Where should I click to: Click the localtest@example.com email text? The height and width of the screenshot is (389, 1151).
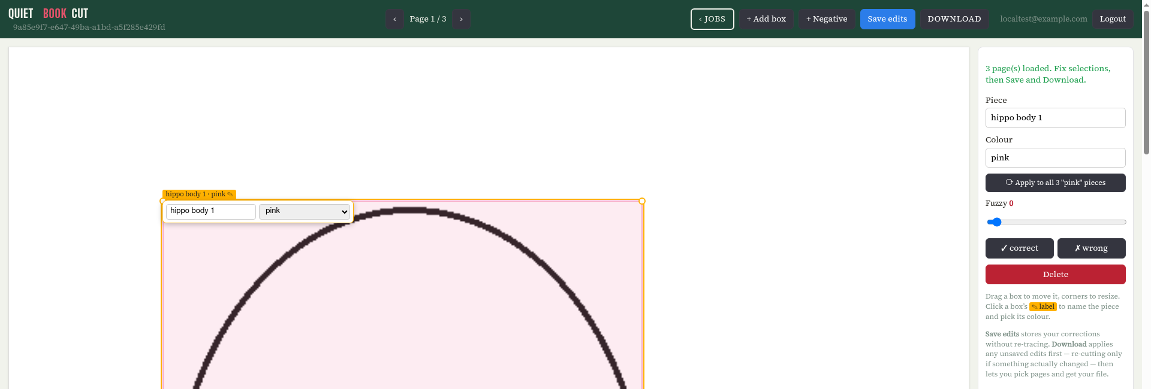1043,19
